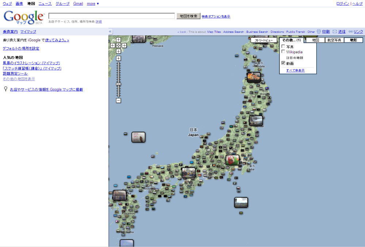Image resolution: width=365 pixels, height=247 pixels.
Task: Switch to 地形 terrain view
Action: click(353, 40)
